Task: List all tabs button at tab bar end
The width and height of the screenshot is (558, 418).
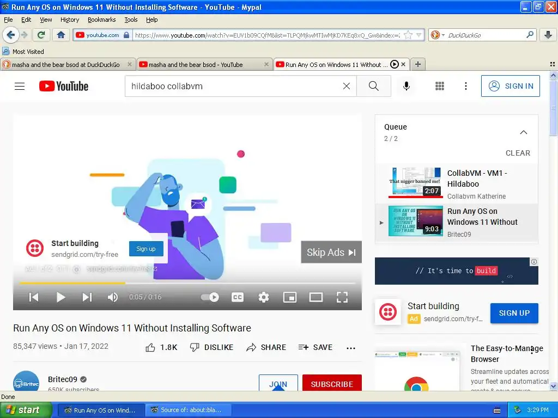Action: click(x=553, y=64)
